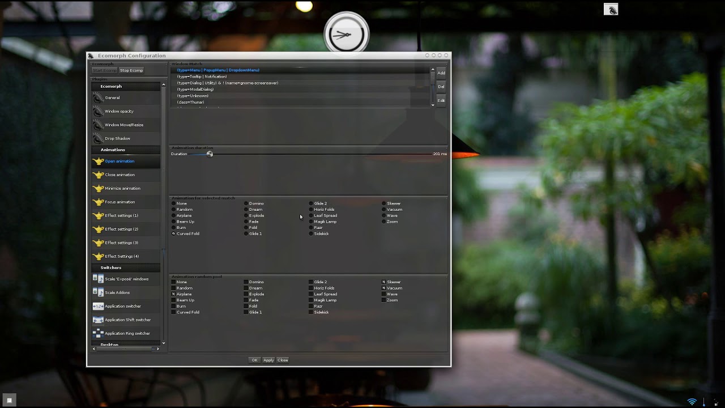725x408 pixels.
Task: Select the (type=Unknown) match row
Action: click(x=300, y=96)
